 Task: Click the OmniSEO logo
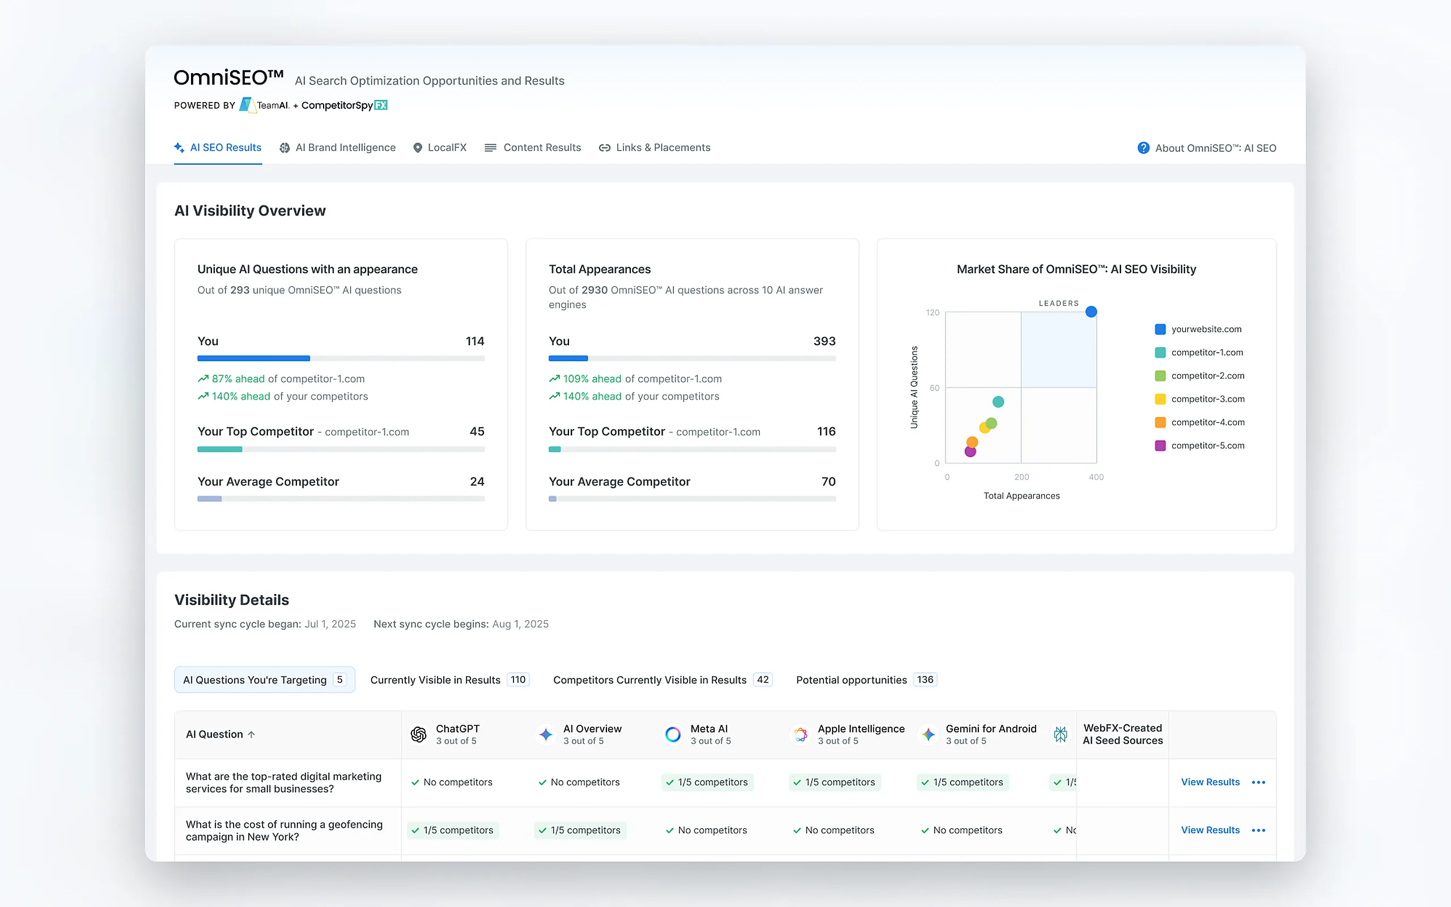tap(228, 78)
